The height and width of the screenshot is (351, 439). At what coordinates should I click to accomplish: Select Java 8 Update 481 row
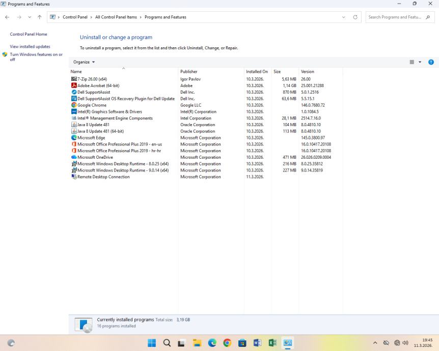click(206, 125)
